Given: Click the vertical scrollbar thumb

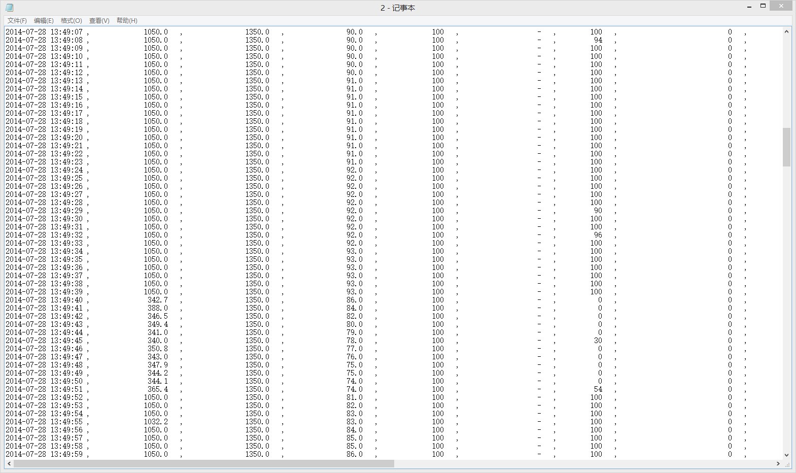Looking at the screenshot, I should pos(786,147).
